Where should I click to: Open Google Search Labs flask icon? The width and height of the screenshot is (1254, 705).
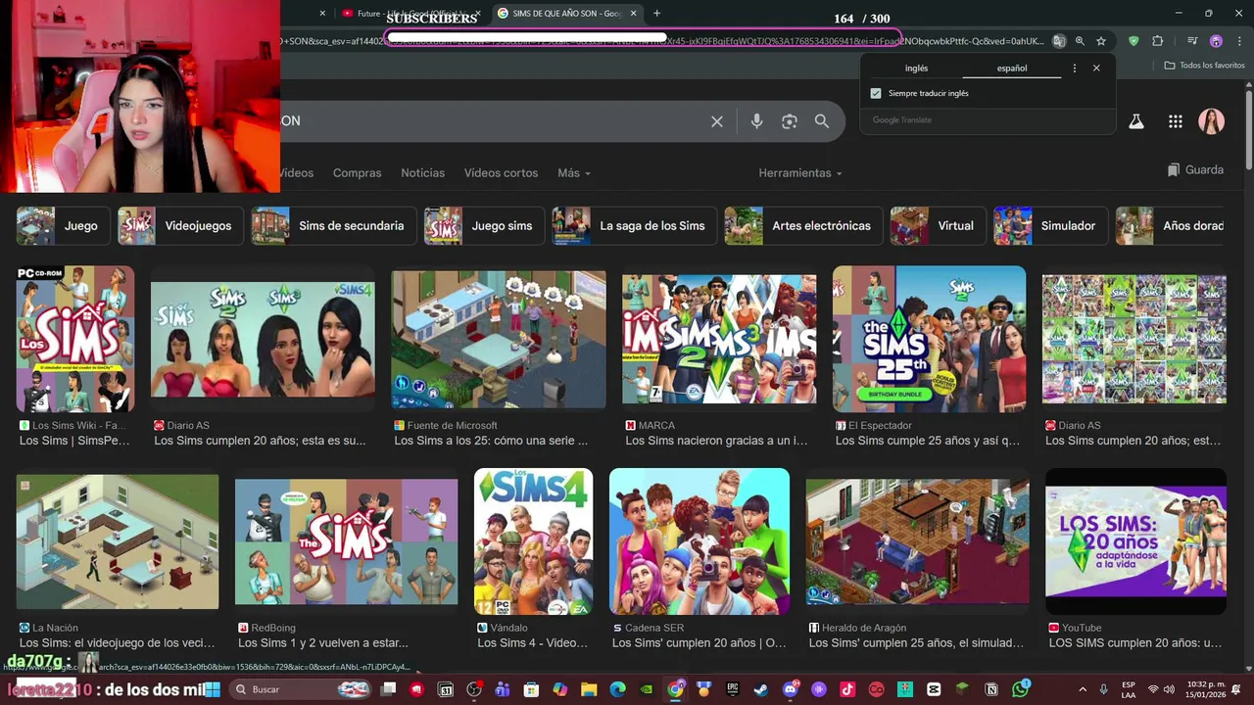[x=1136, y=121]
